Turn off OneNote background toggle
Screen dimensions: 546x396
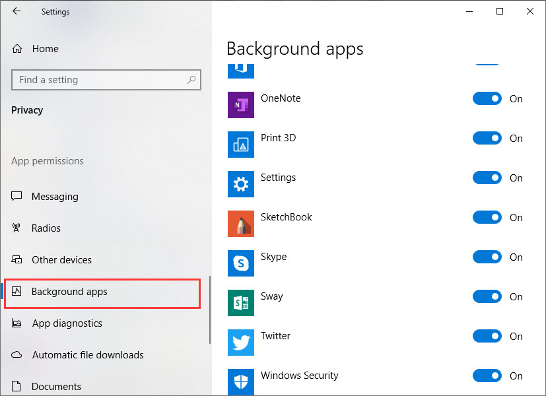(x=487, y=98)
